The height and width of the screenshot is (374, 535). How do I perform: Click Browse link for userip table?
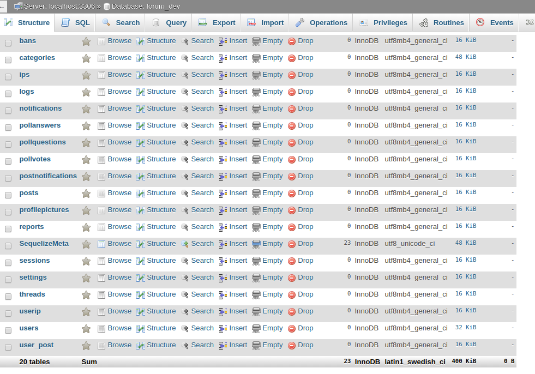pyautogui.click(x=119, y=311)
